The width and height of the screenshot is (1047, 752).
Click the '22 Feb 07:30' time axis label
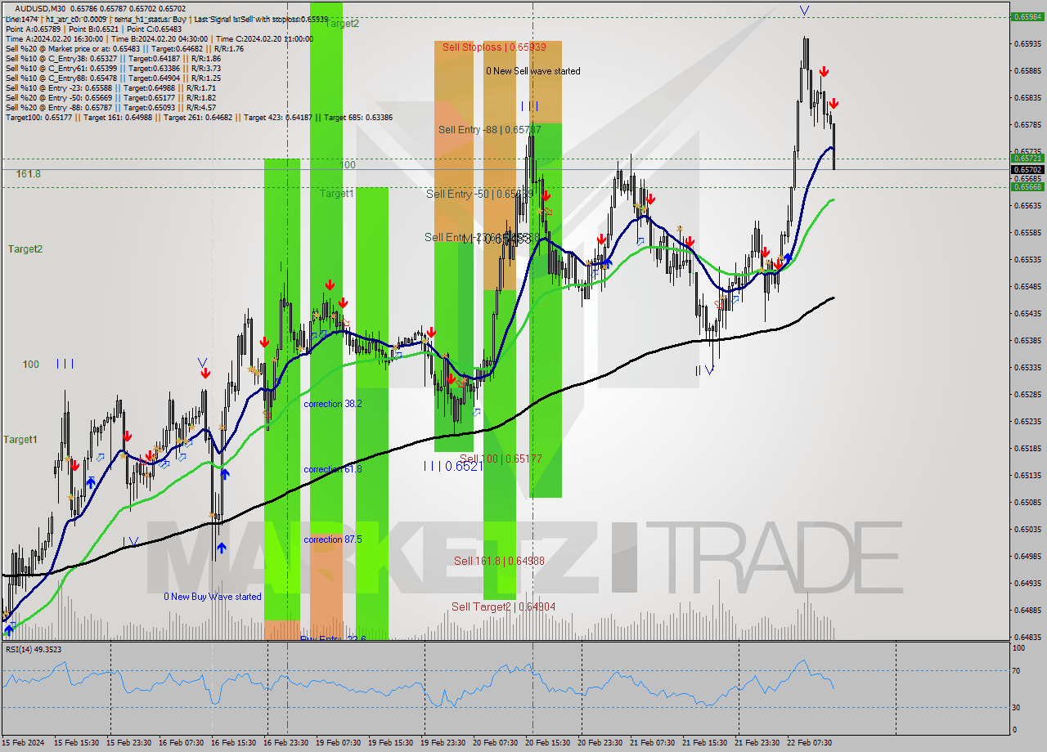tap(810, 743)
